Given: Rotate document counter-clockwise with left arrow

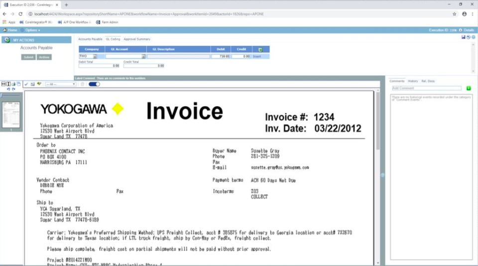Looking at the screenshot, I should (8, 89).
